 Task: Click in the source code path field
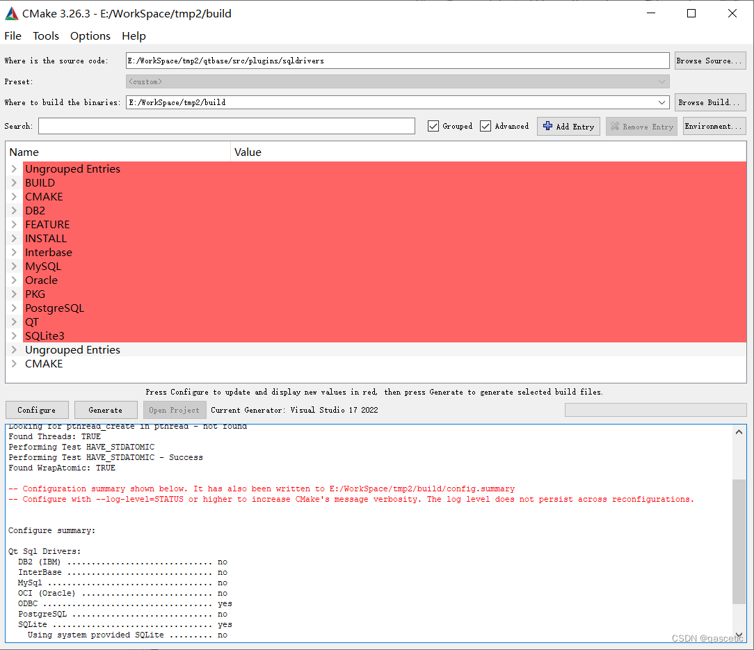(x=397, y=61)
